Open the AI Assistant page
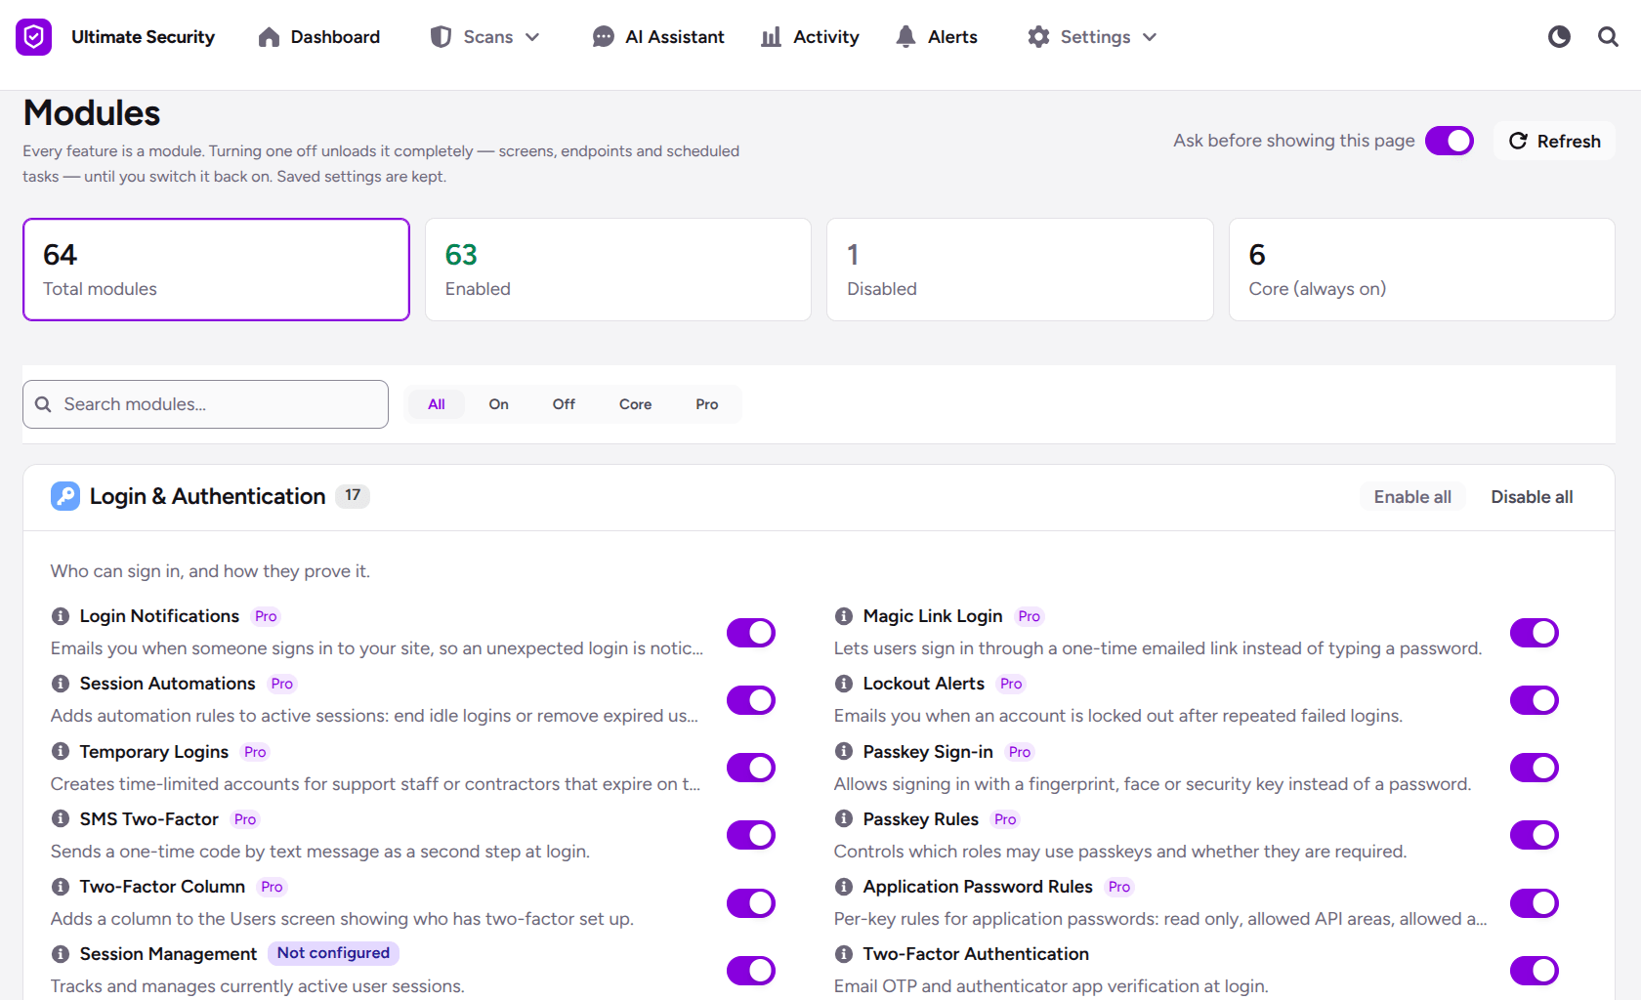The width and height of the screenshot is (1641, 1000). pyautogui.click(x=659, y=37)
